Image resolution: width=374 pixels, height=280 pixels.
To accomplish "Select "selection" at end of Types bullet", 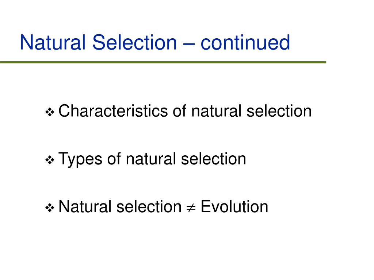I will [x=213, y=159].
